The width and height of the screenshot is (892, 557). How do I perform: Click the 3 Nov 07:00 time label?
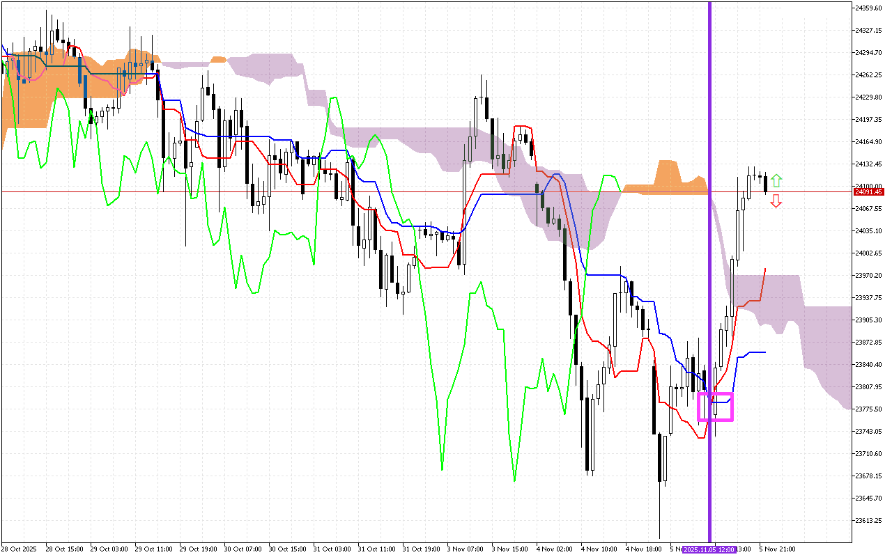point(466,549)
